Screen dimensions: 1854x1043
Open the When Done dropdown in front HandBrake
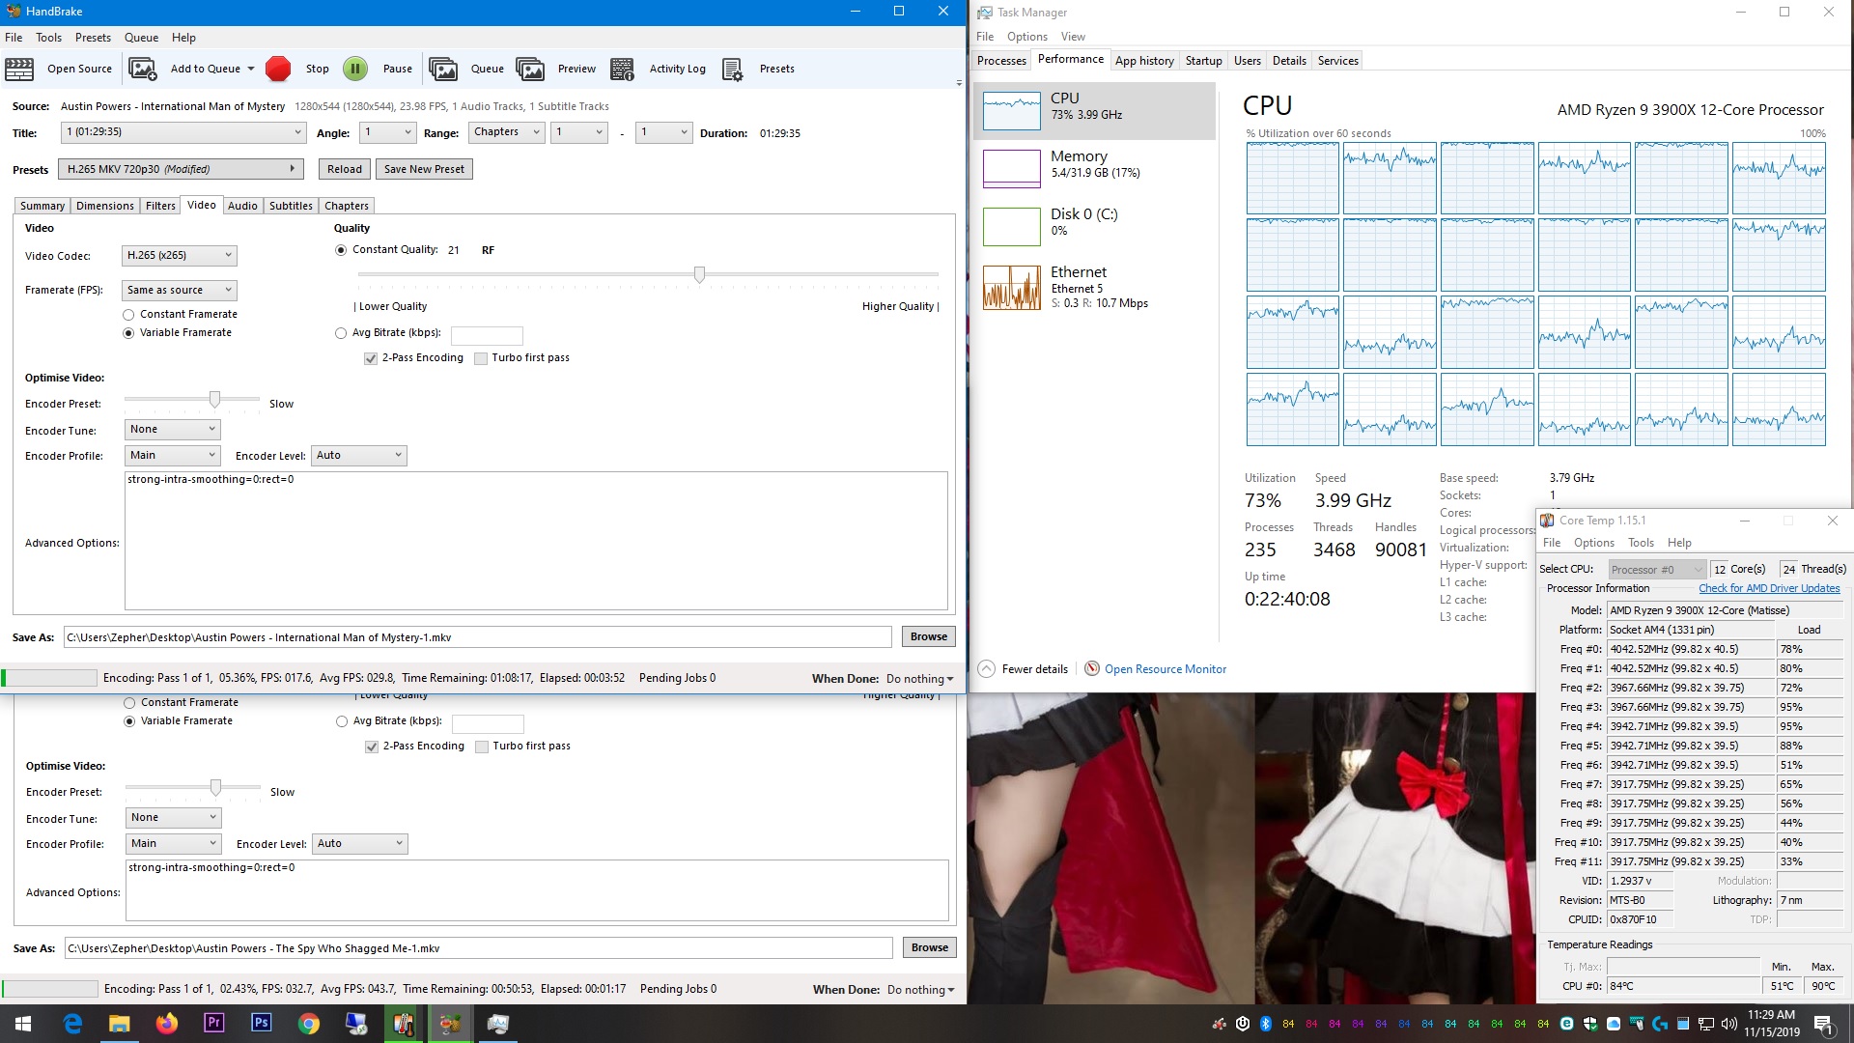(919, 679)
